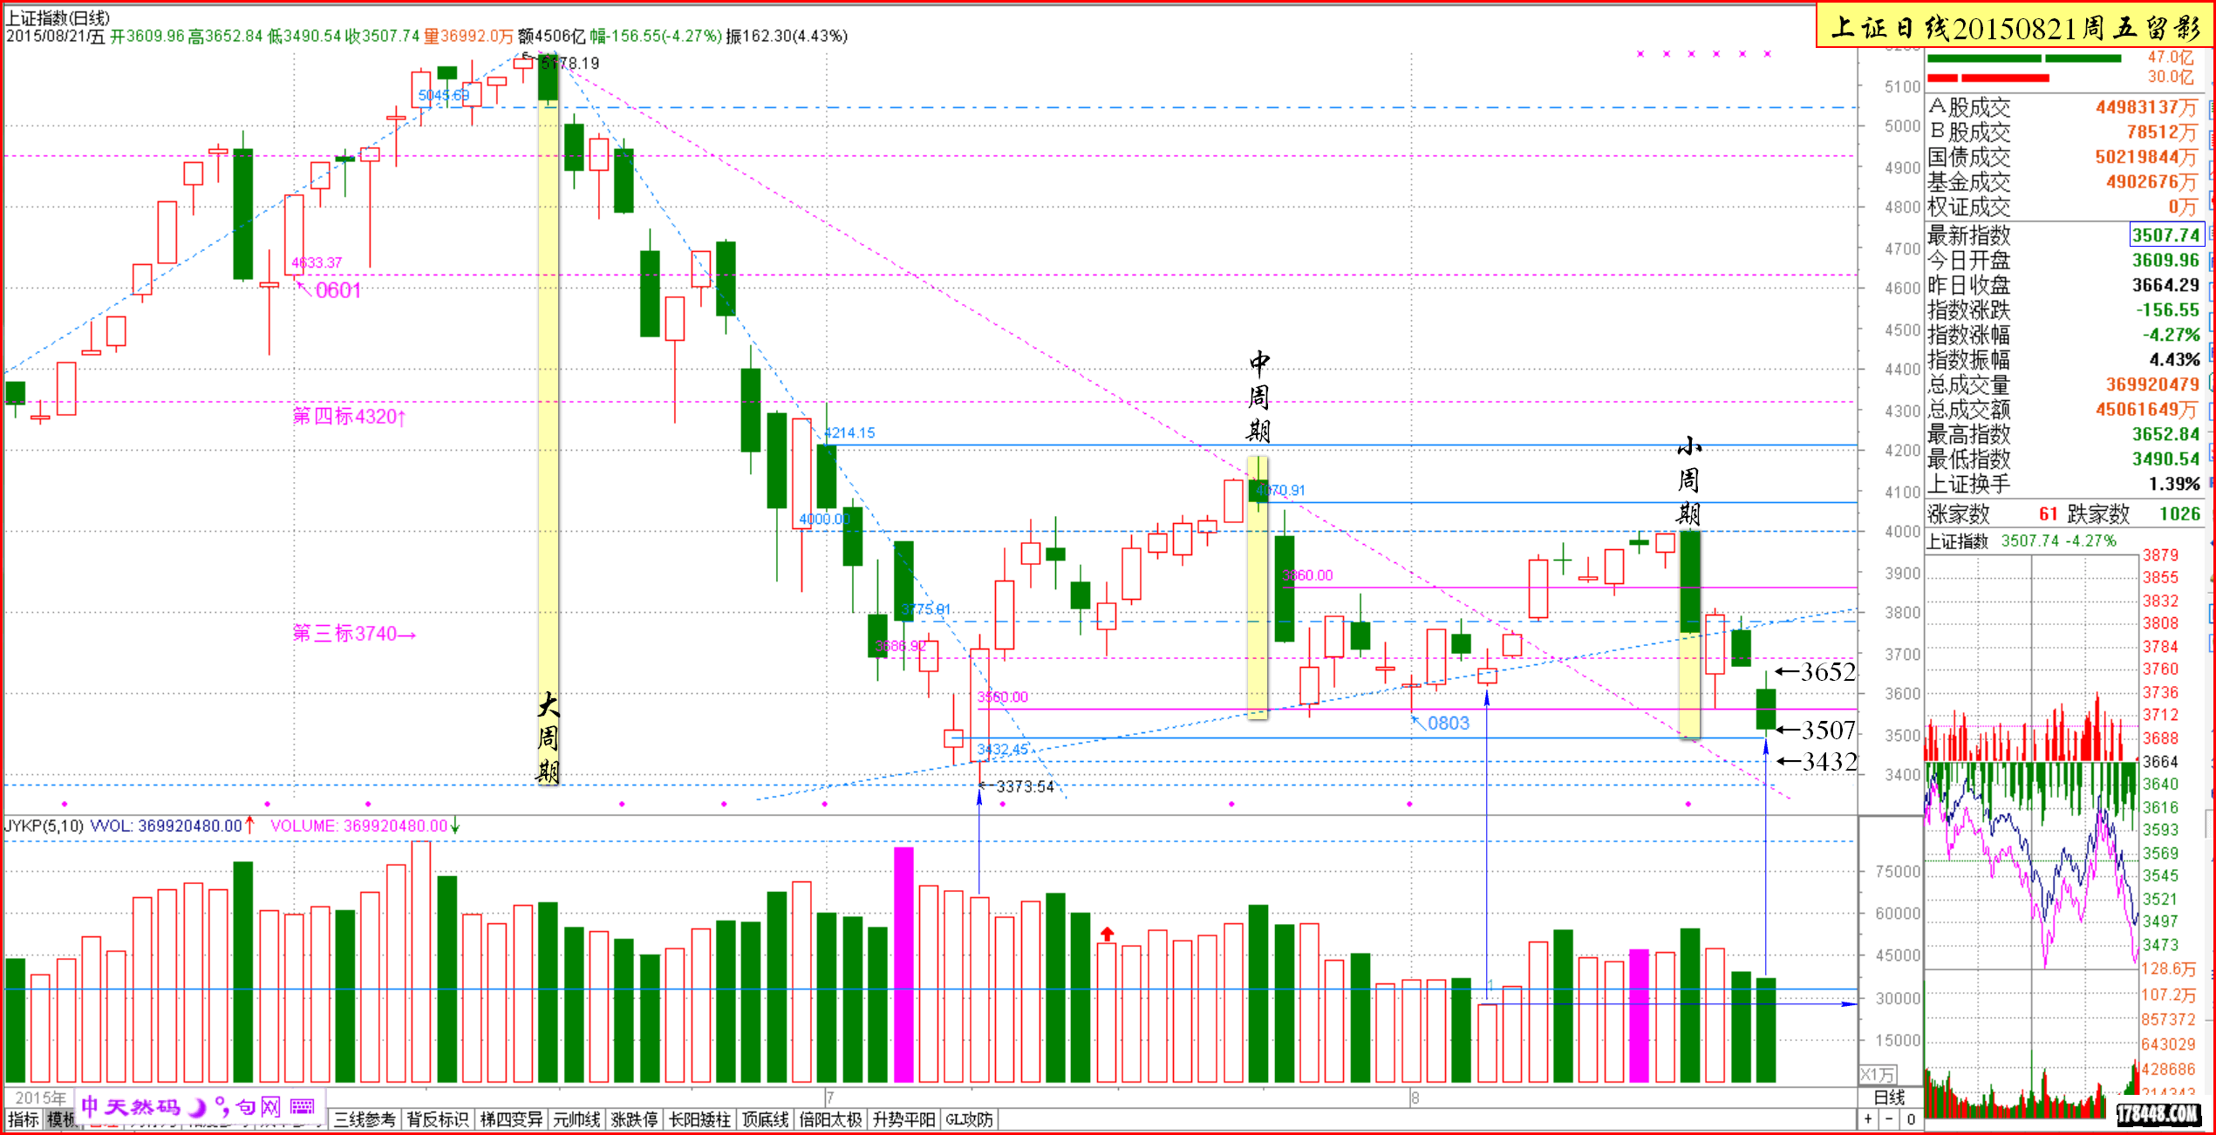Switch to the 模板 tab

[x=61, y=1119]
